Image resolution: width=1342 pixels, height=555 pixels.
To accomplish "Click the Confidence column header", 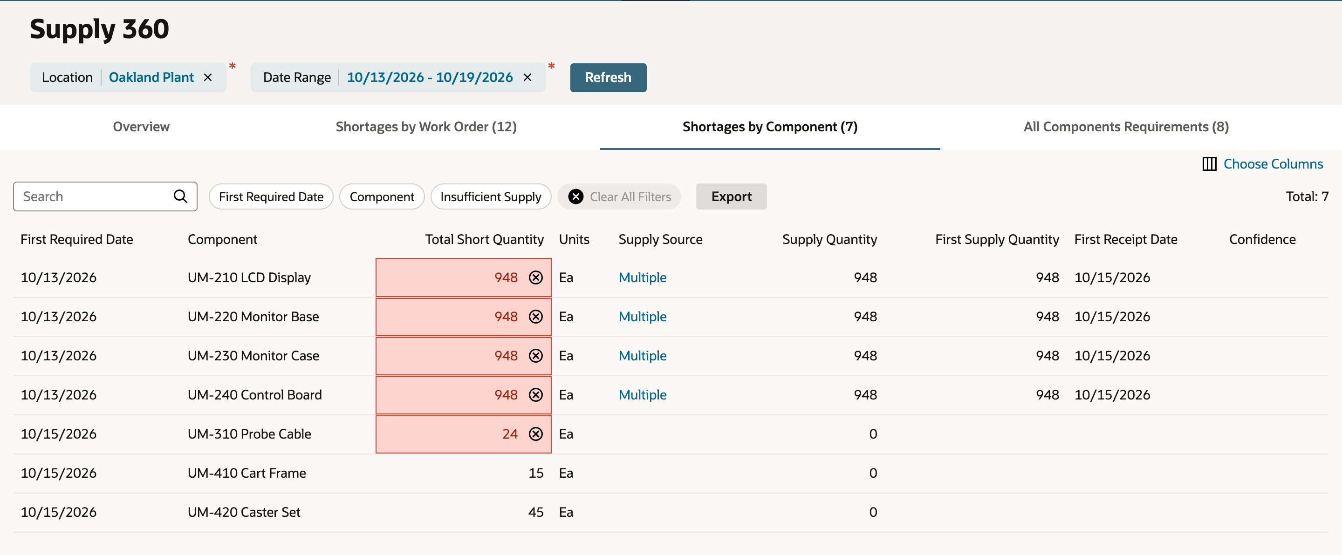I will click(x=1262, y=239).
